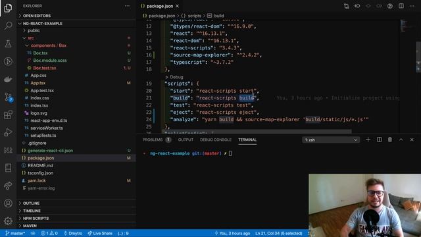Image resolution: width=421 pixels, height=237 pixels.
Task: Close the terminal panel
Action: click(x=412, y=140)
